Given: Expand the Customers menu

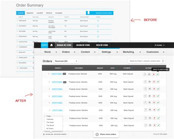Looking at the screenshot, I should tap(155, 52).
